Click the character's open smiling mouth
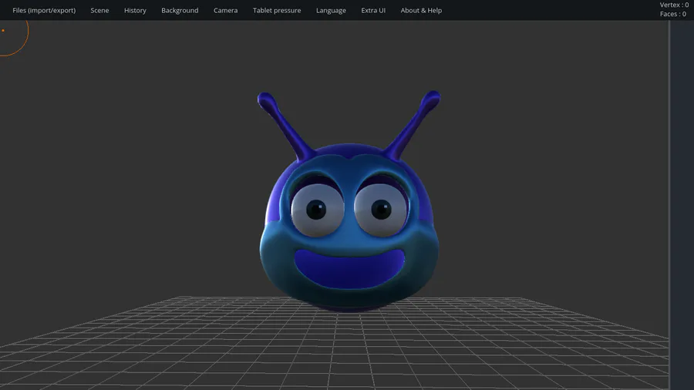 click(349, 268)
